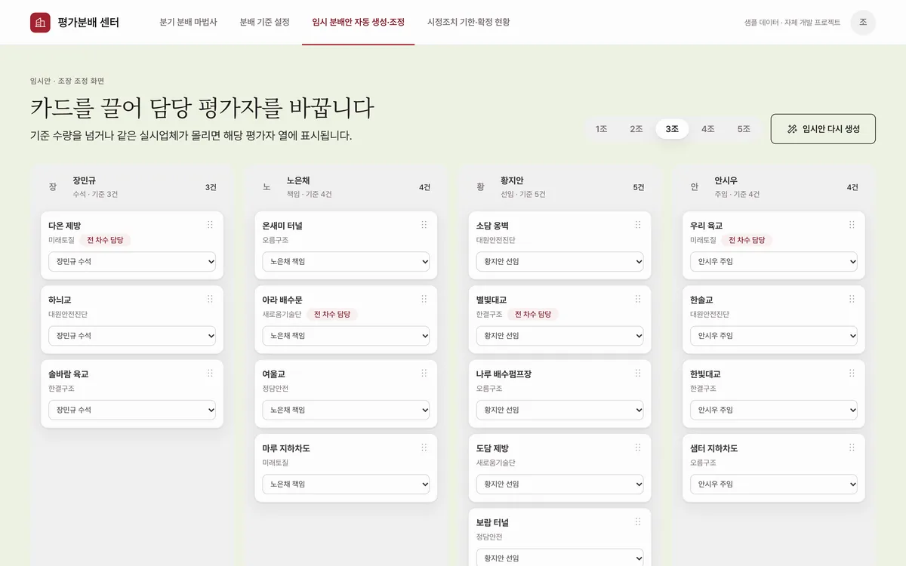Select the 임시 분배안 자동 생성·조정 tab
Viewport: 906px width, 566px height.
[x=359, y=23]
